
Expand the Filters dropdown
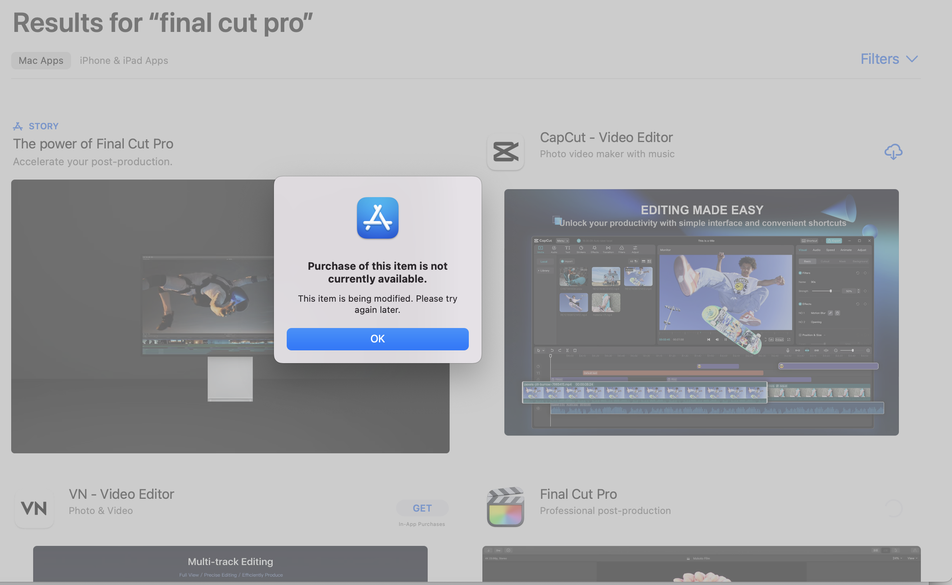point(880,59)
